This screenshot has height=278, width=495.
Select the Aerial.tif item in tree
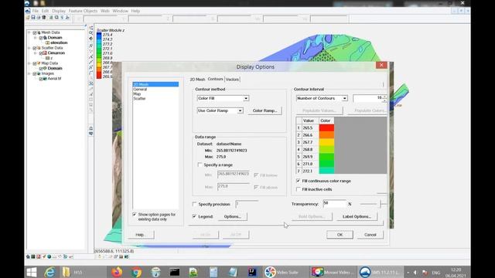pos(54,79)
